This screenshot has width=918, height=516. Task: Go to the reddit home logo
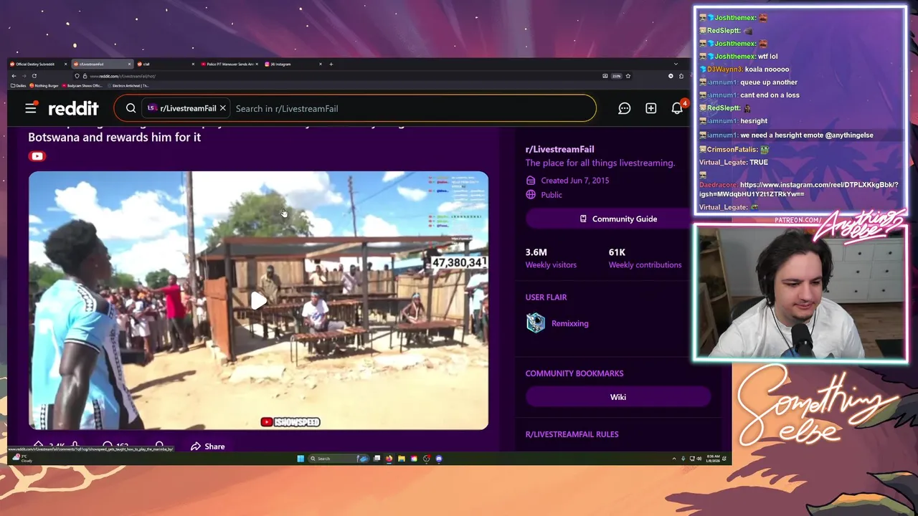[73, 108]
